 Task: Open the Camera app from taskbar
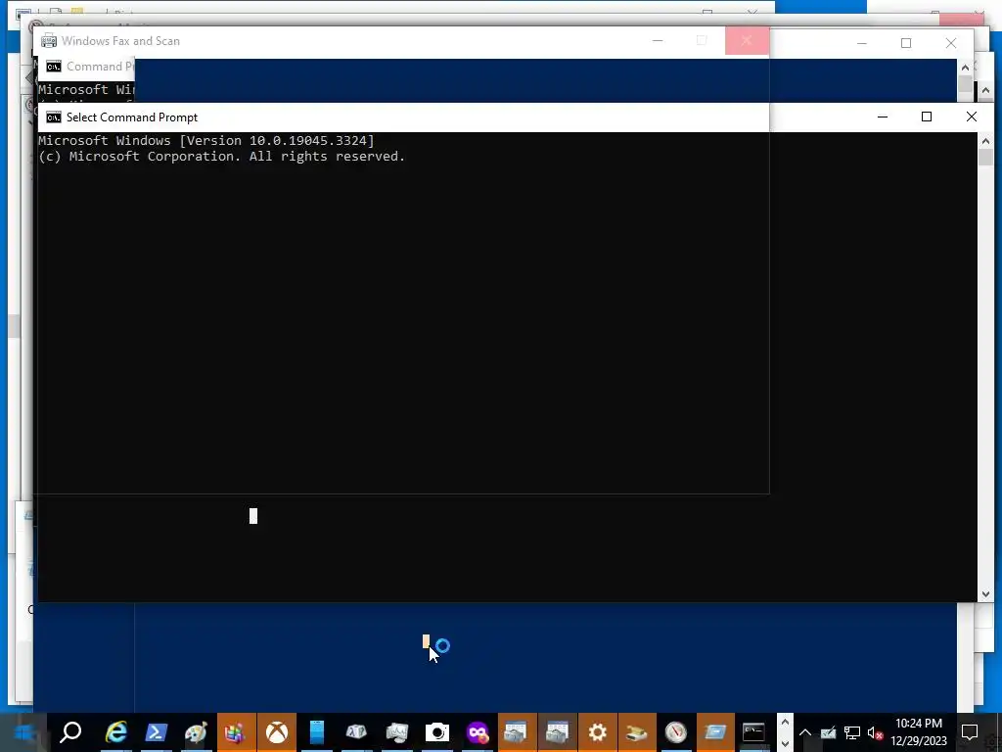(x=437, y=732)
